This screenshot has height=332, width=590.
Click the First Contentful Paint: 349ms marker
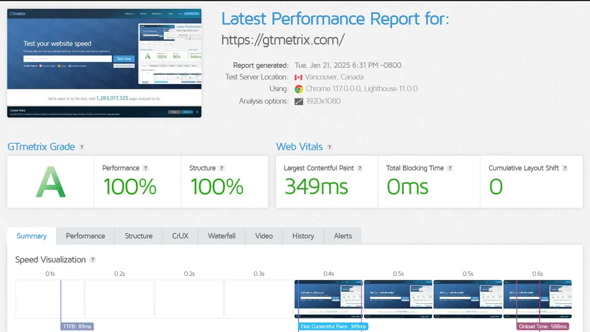333,326
